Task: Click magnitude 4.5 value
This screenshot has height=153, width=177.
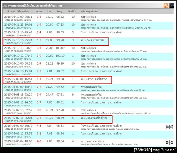Action: click(39, 126)
